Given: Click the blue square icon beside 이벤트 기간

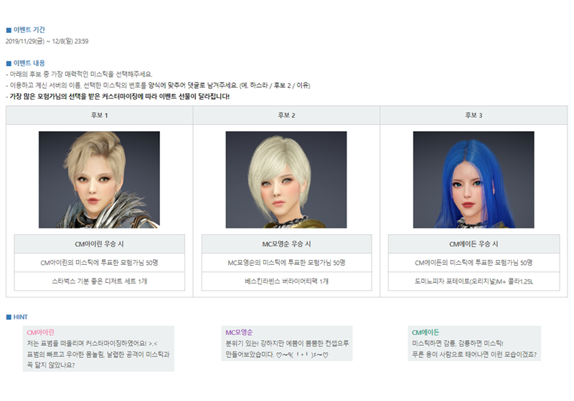Looking at the screenshot, I should click(x=9, y=30).
